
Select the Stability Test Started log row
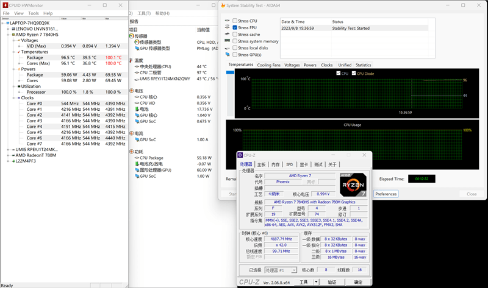(x=354, y=28)
